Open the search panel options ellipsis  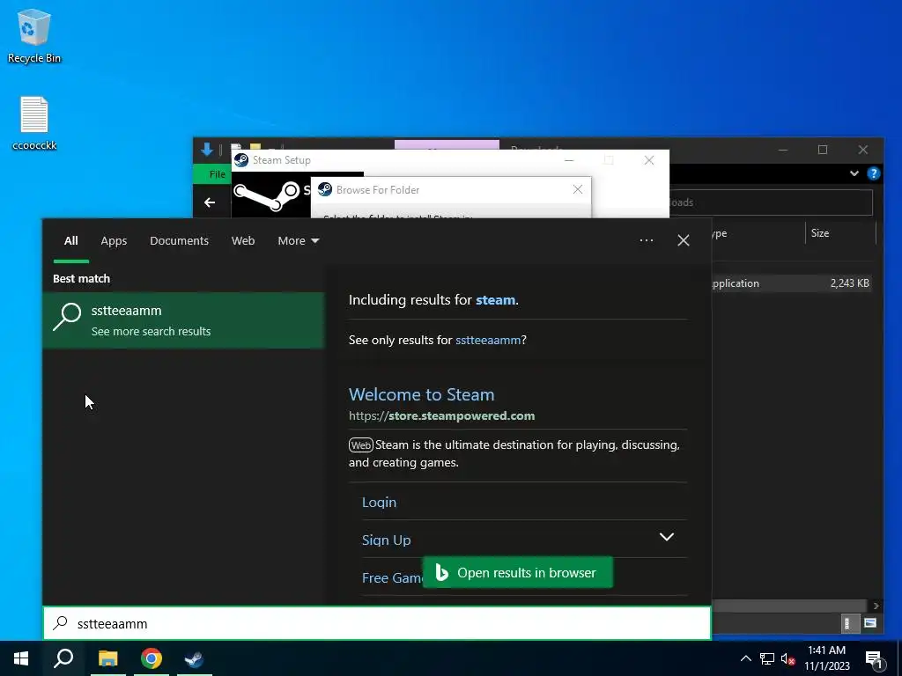[646, 240]
